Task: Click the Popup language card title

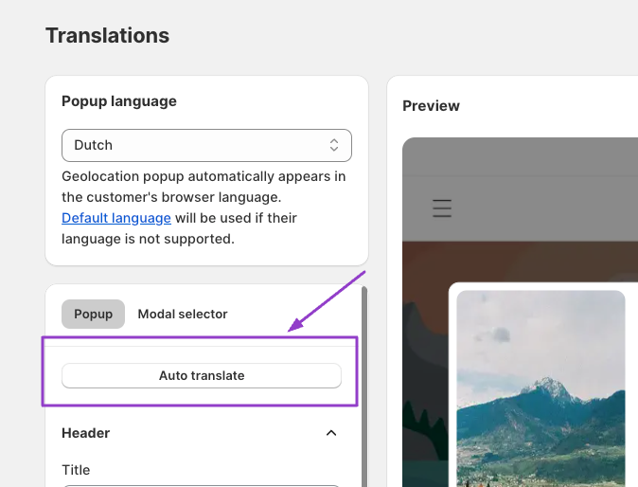Action: pyautogui.click(x=119, y=101)
